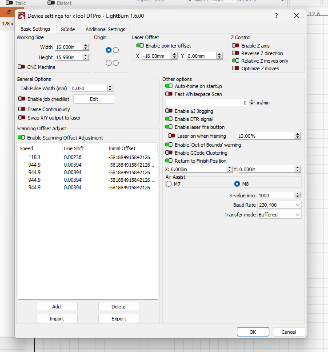Image resolution: width=328 pixels, height=352 pixels.
Task: Open the Transfer mode dropdown
Action: [x=279, y=215]
